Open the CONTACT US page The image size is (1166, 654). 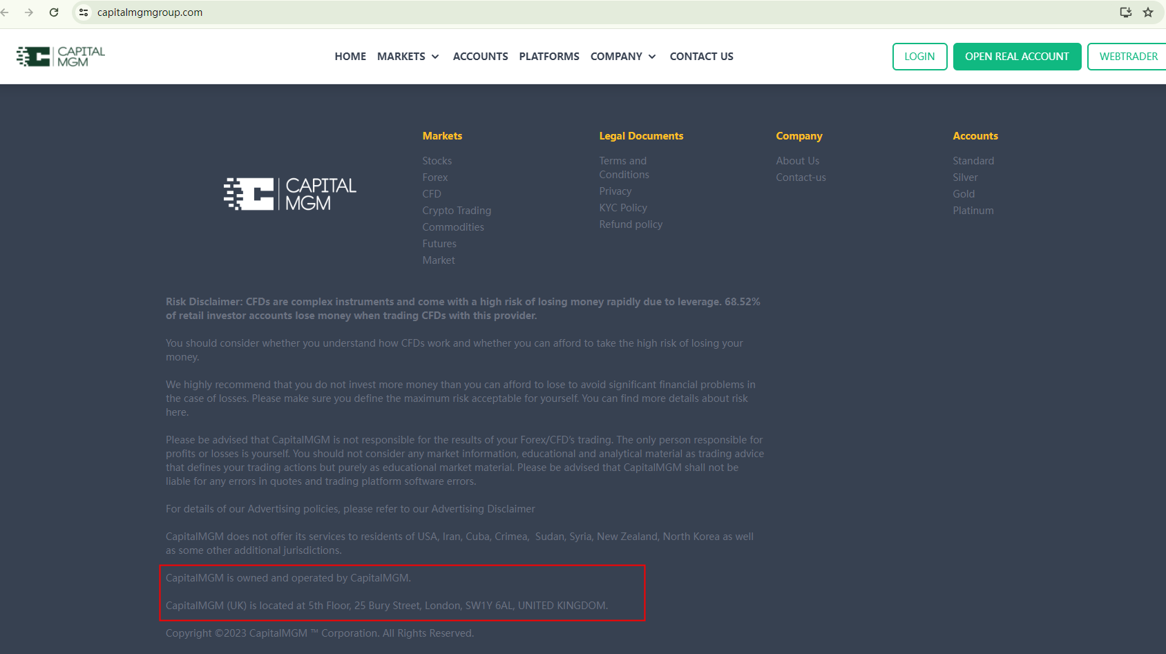(702, 57)
